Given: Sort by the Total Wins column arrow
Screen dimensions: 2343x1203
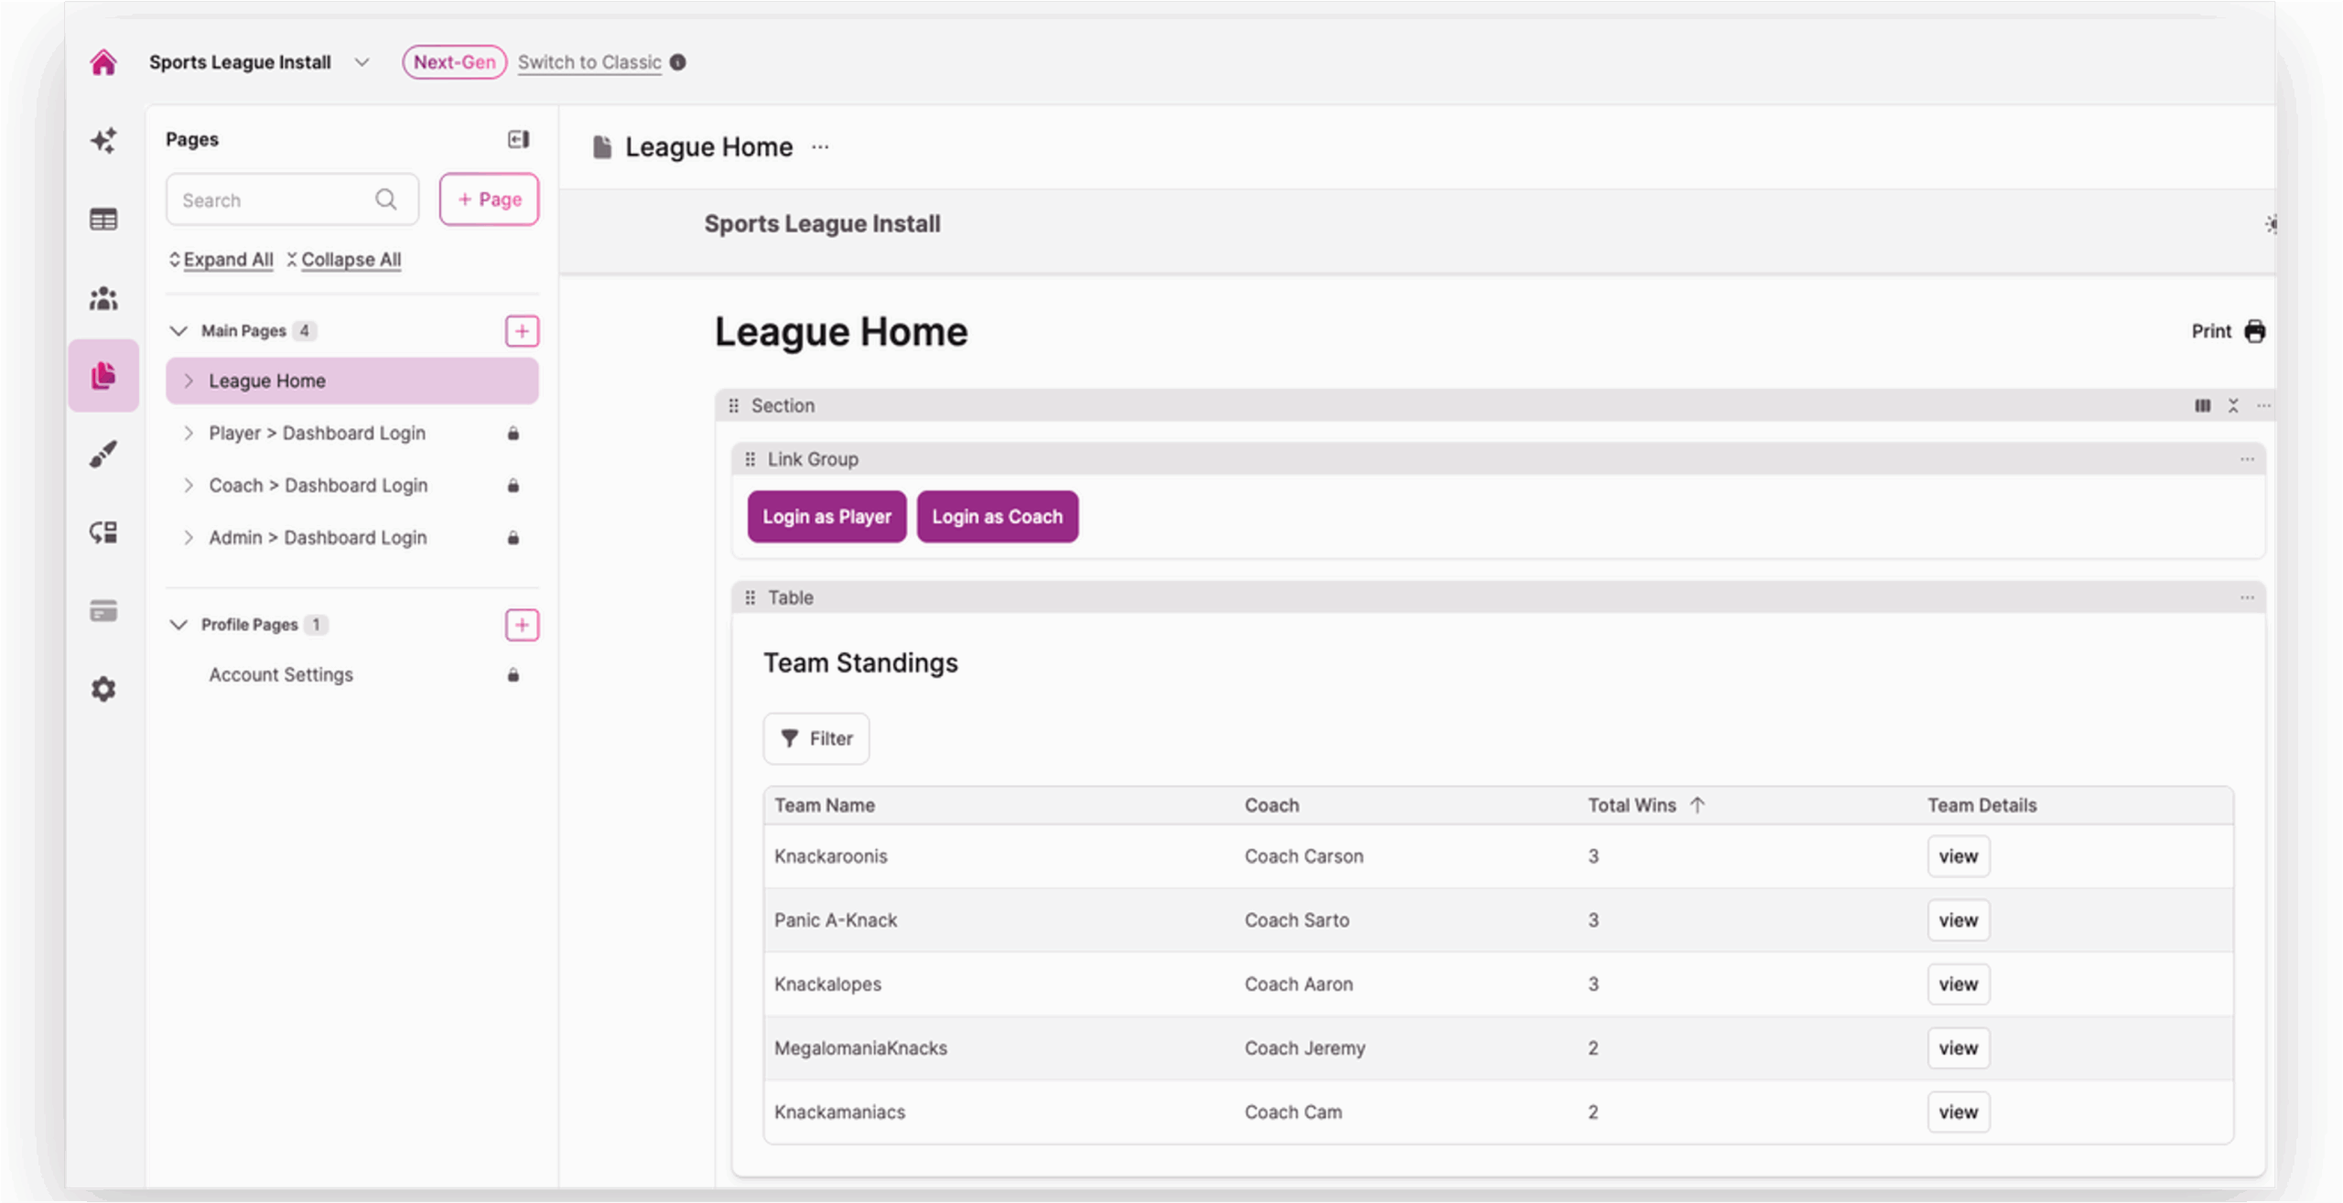Looking at the screenshot, I should point(1698,805).
